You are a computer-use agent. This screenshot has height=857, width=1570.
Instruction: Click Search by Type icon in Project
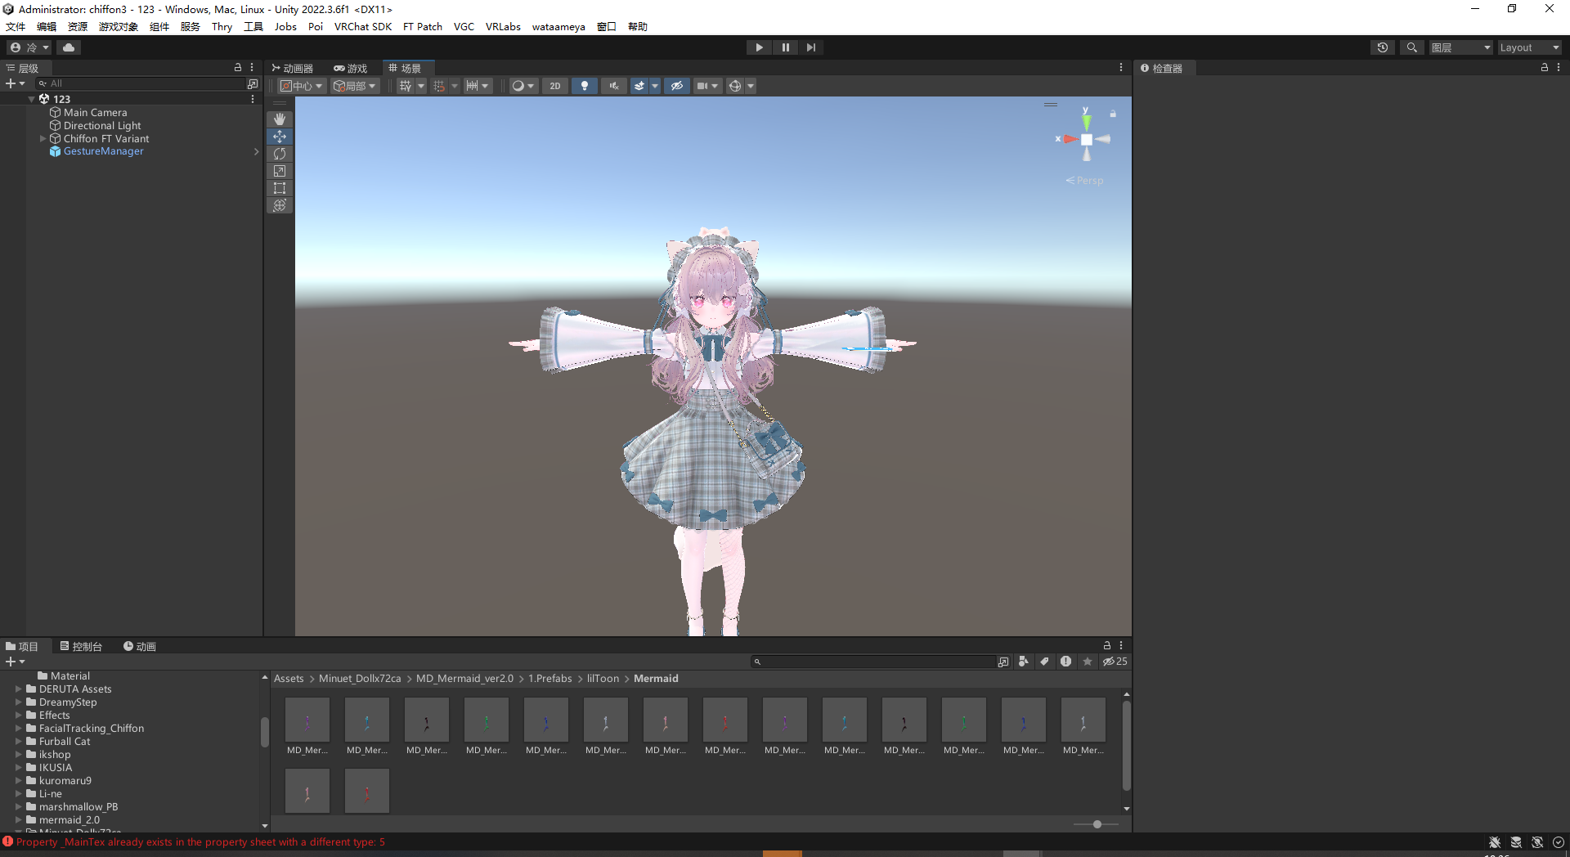pos(1023,662)
